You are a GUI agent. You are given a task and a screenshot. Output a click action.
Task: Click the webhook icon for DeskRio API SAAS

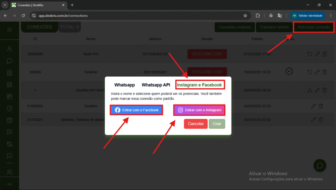(310, 90)
